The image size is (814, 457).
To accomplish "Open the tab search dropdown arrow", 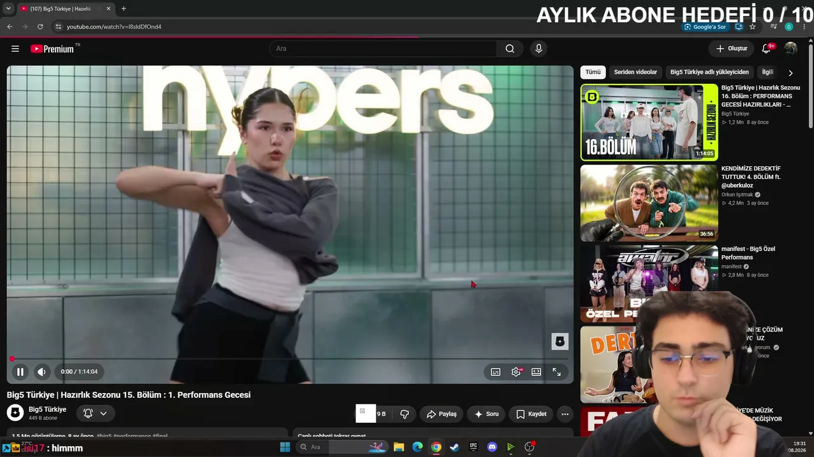I will click(x=8, y=9).
